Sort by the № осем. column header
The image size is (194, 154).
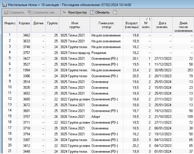click(x=146, y=25)
